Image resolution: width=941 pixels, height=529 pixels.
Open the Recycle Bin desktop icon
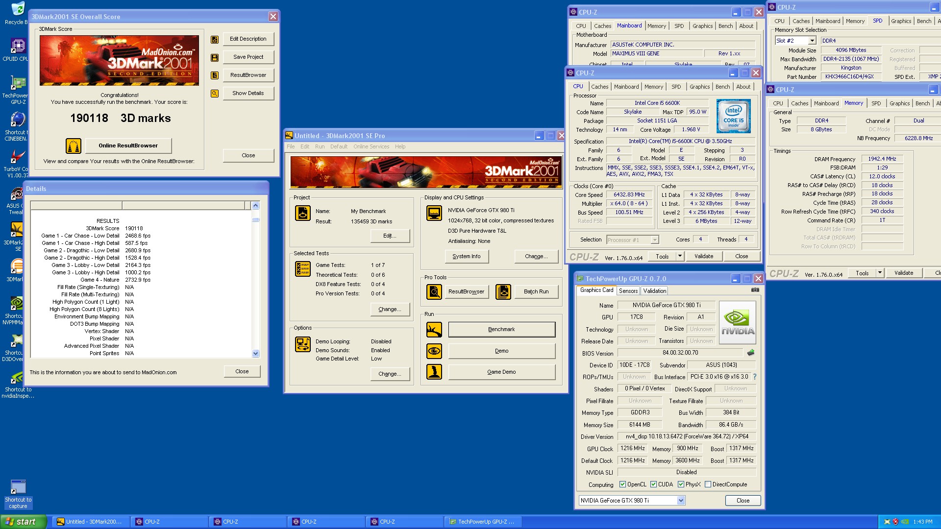pos(18,13)
